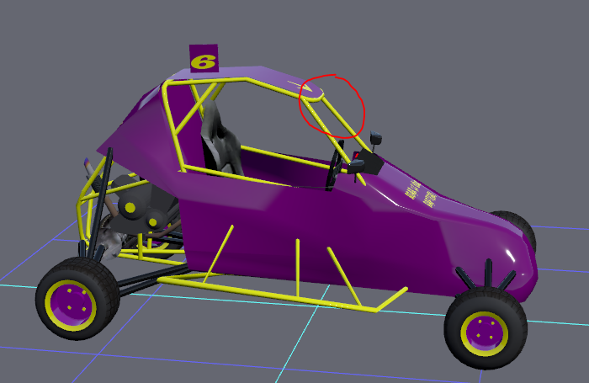The image size is (589, 383).
Task: Select the yellow decal text on hood
Action: 420,194
